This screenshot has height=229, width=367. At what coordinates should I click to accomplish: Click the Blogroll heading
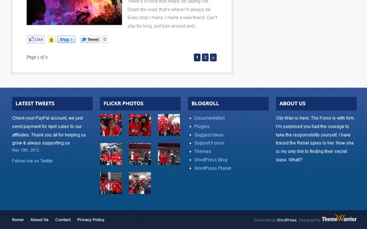pos(205,104)
